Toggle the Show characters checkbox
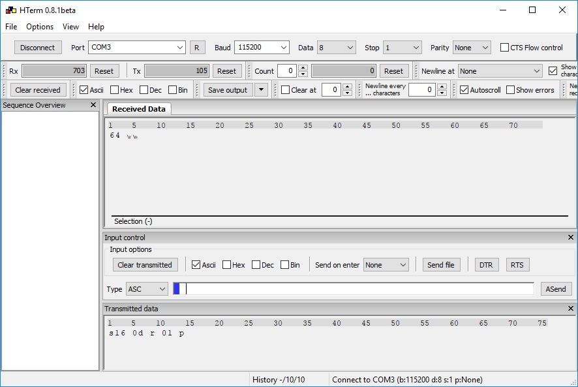Screen dimensions: 578x387 (x=553, y=71)
